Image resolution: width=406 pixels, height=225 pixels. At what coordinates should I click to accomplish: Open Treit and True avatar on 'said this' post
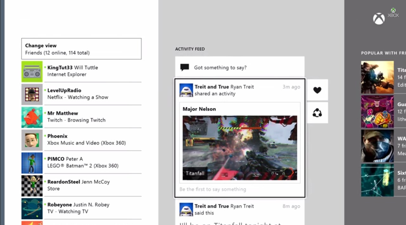(186, 209)
